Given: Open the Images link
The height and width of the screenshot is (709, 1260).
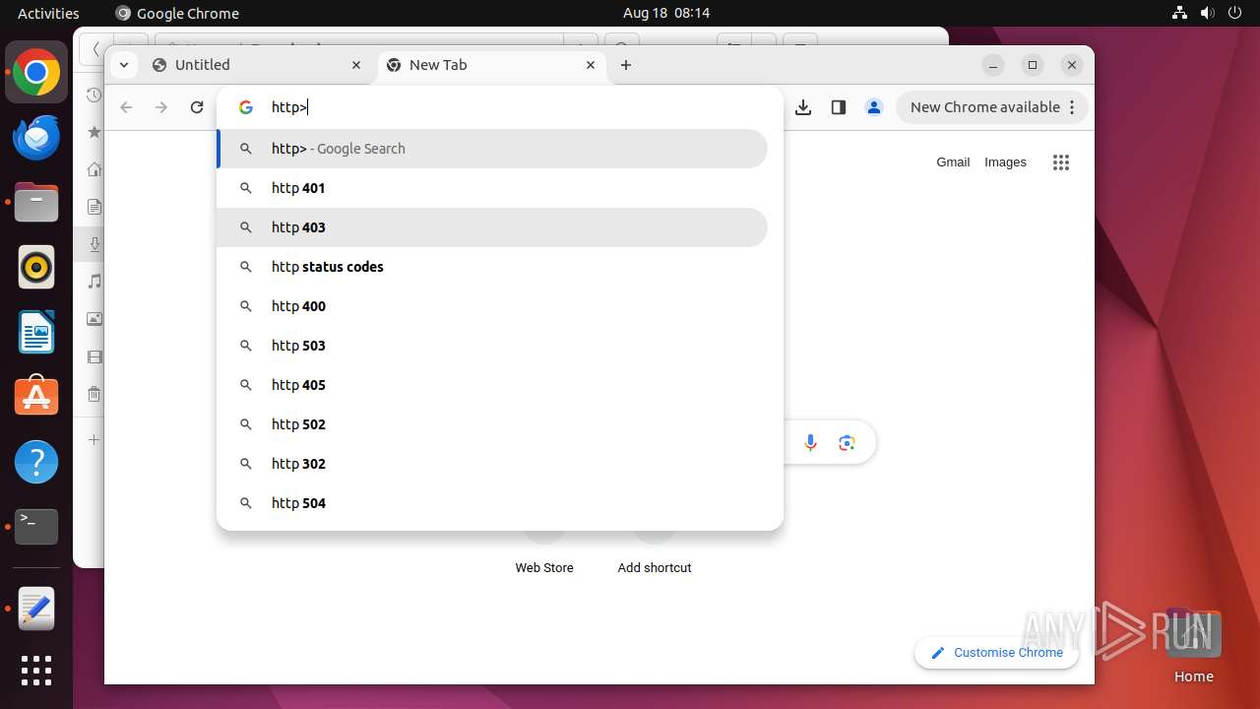Looking at the screenshot, I should point(1005,162).
